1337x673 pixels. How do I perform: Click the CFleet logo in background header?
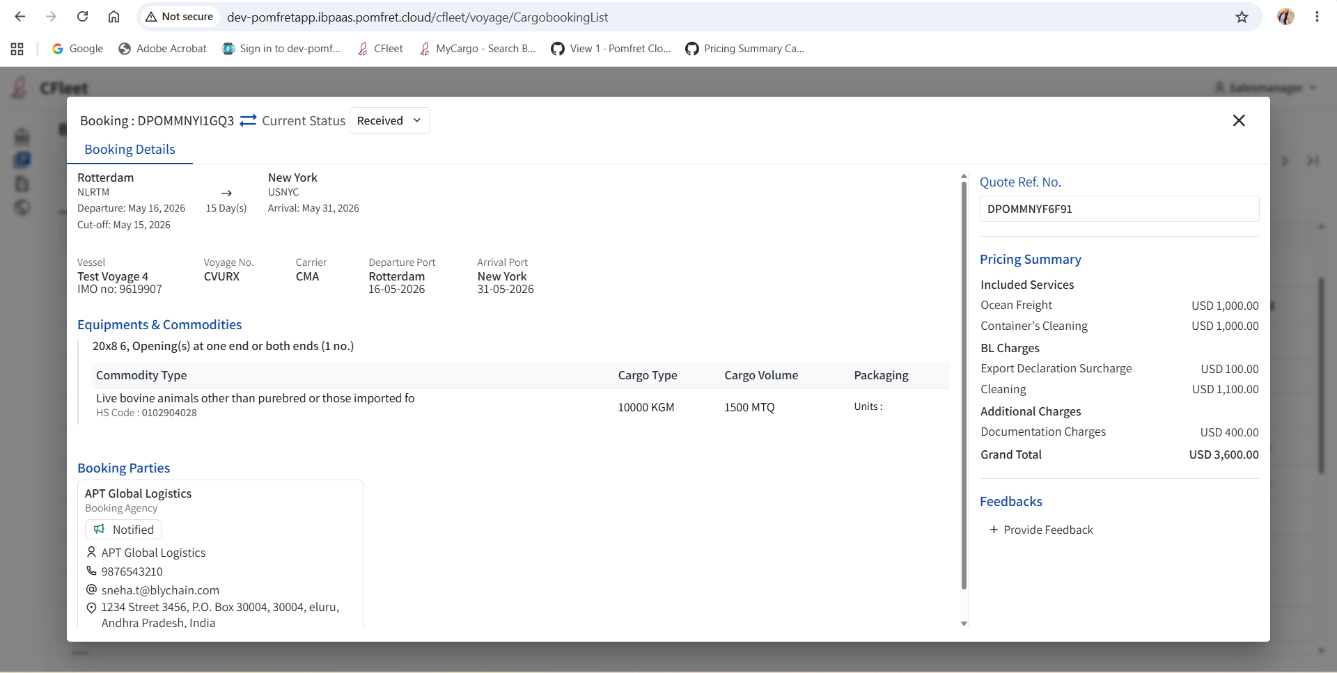click(x=50, y=88)
